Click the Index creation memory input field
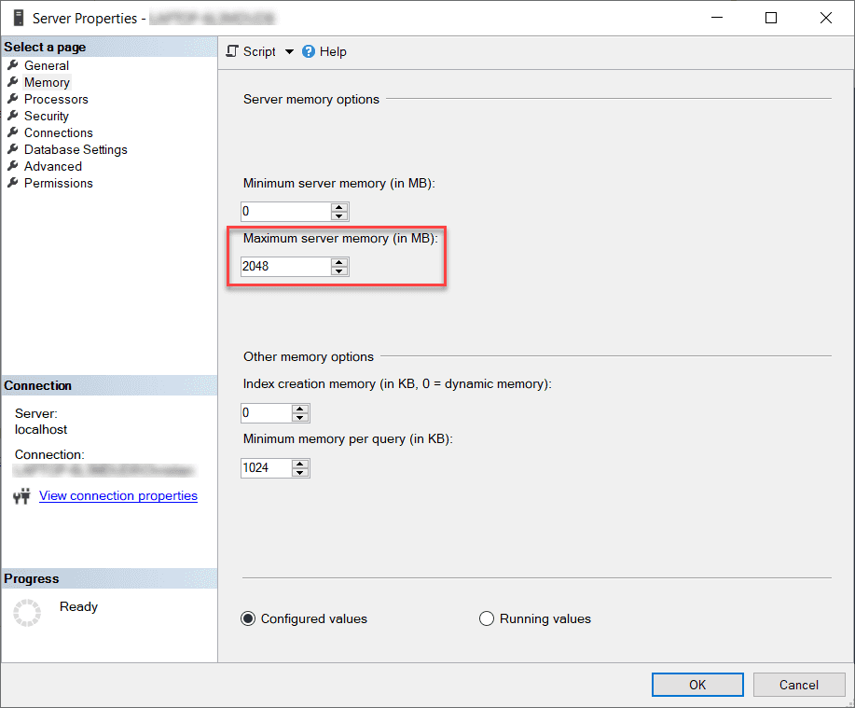 265,413
